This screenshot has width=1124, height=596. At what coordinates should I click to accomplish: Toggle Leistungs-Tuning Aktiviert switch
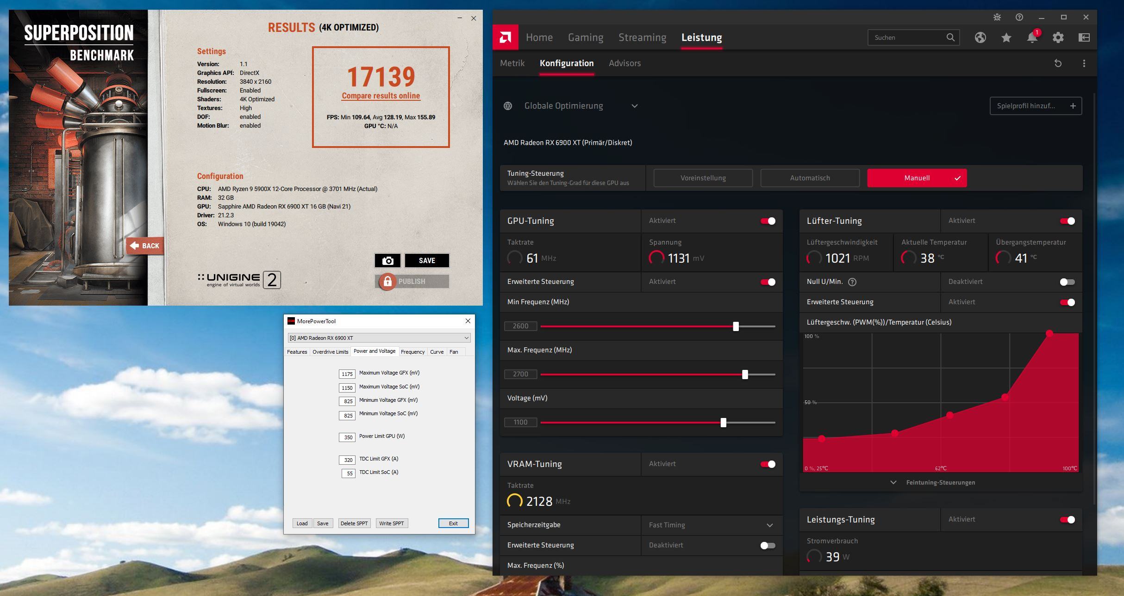(1068, 520)
